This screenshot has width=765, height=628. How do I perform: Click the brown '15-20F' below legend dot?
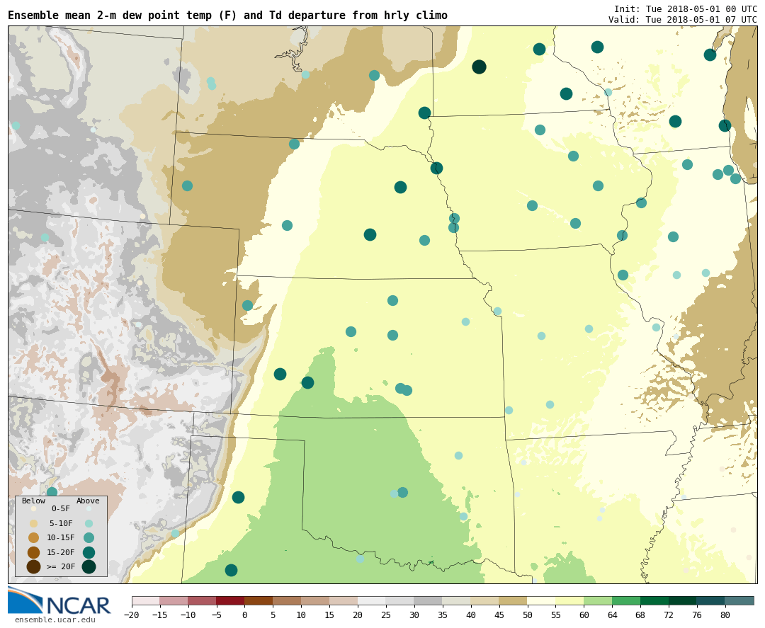(34, 552)
